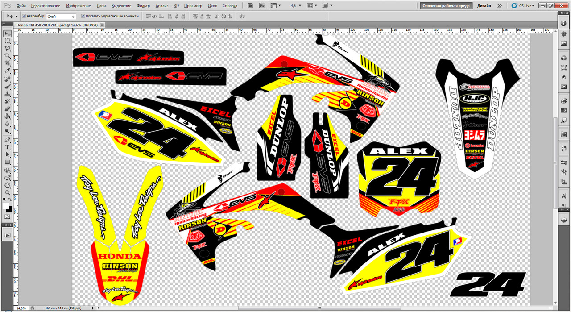Open the Фильтр menu

click(143, 6)
